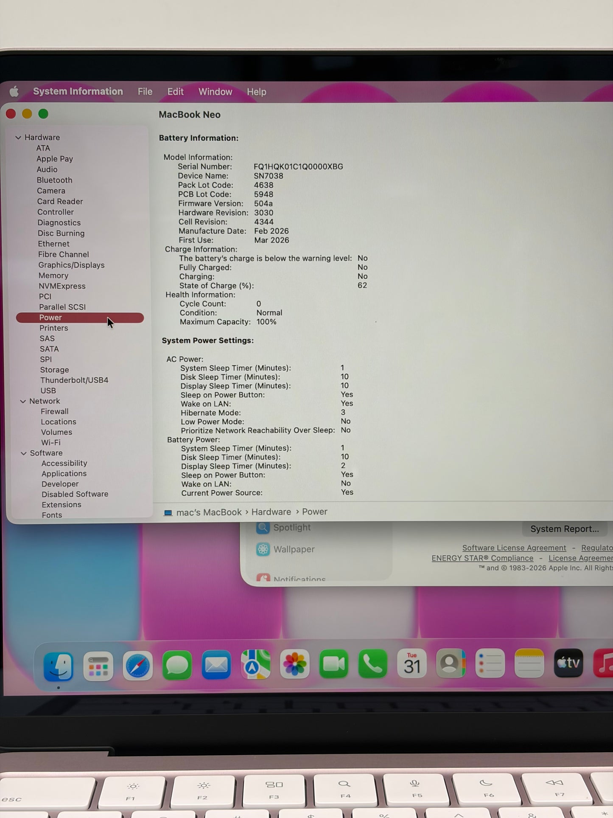Select Printers in the sidebar

(x=54, y=328)
